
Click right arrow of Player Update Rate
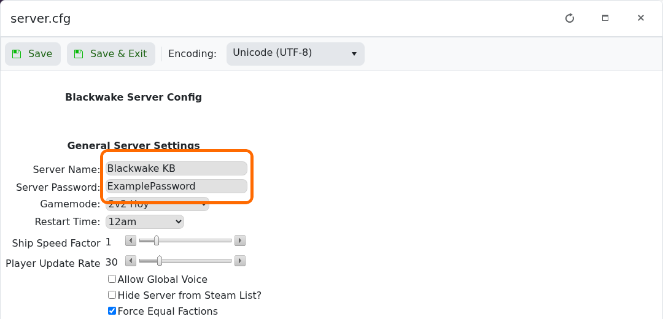click(240, 261)
